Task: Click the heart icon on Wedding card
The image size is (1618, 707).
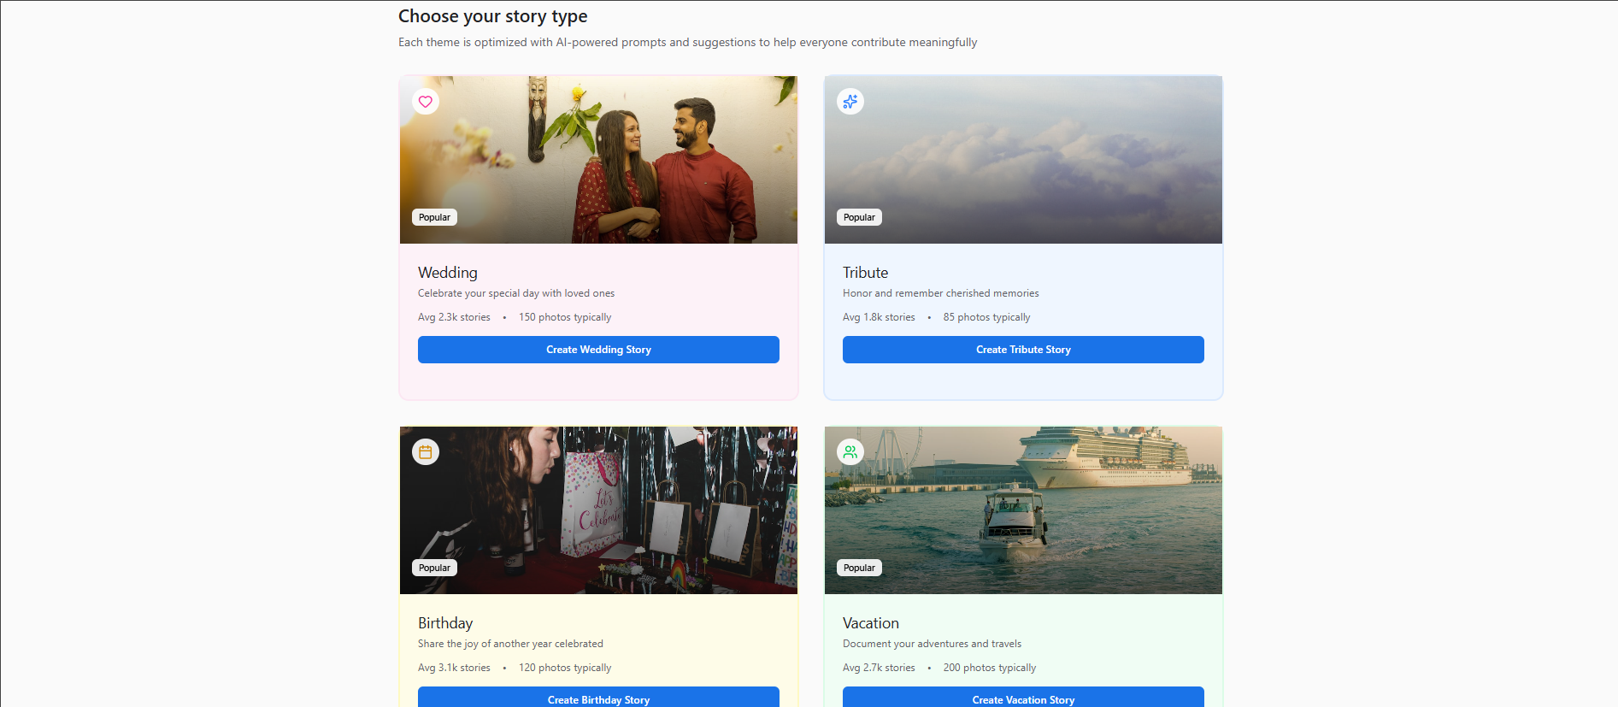Action: point(426,102)
